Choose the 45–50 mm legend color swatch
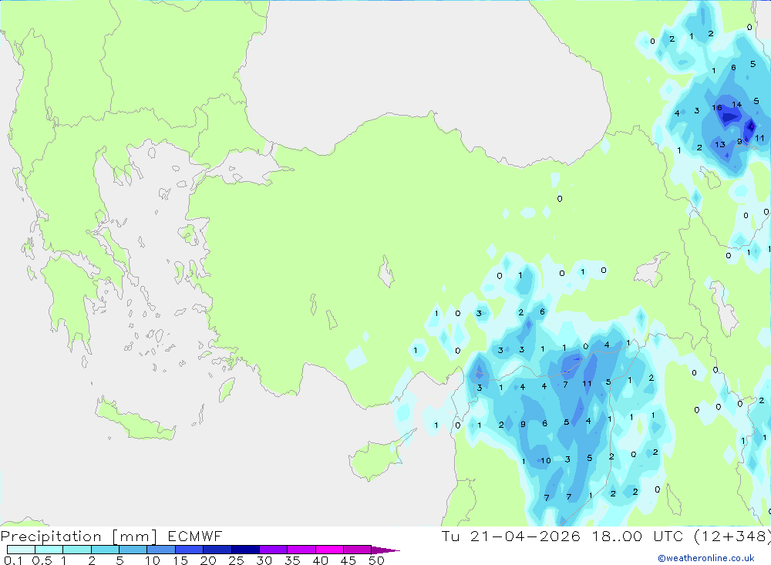771x565 pixels. 357,550
